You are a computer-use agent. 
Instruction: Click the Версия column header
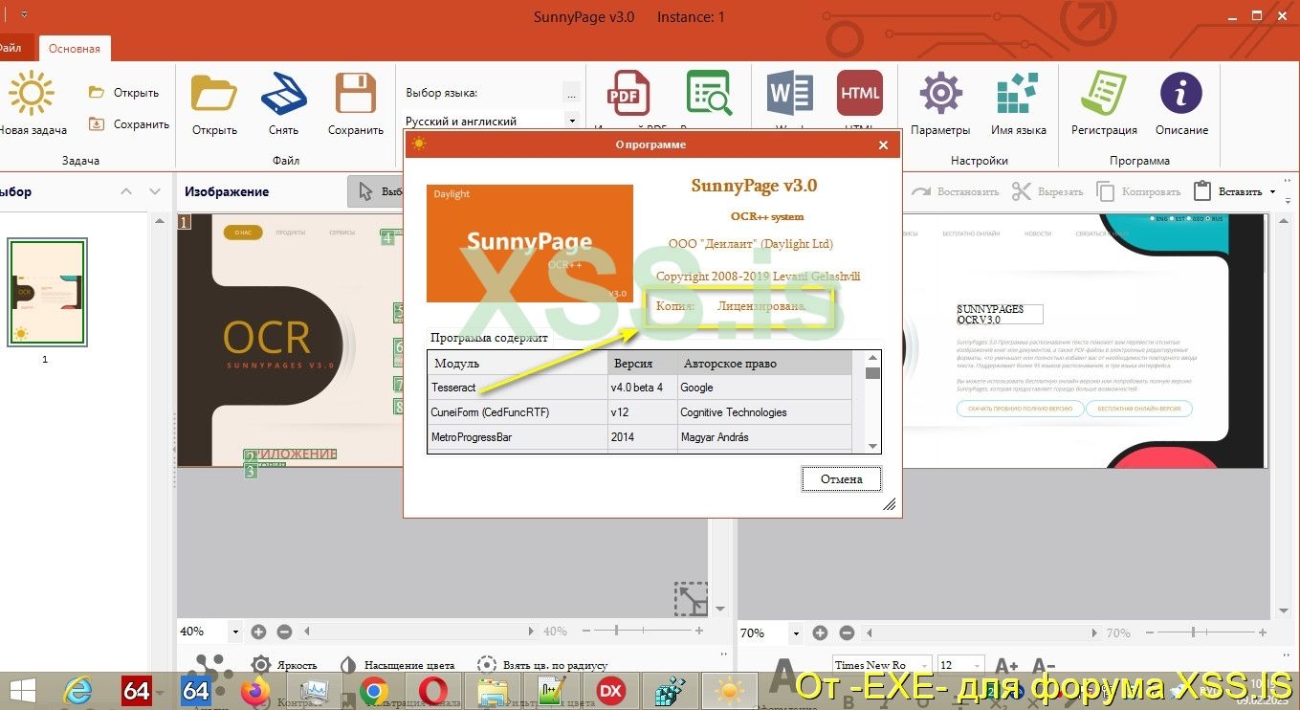click(642, 364)
